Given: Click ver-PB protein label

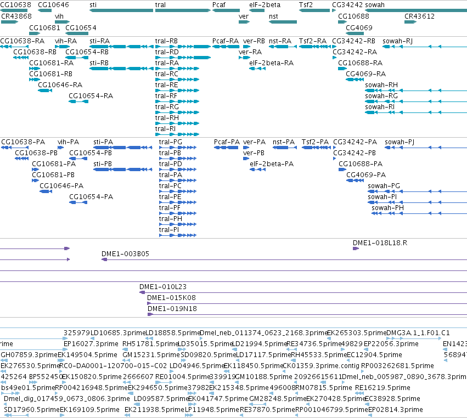Looking at the screenshot, I should pos(254,153).
